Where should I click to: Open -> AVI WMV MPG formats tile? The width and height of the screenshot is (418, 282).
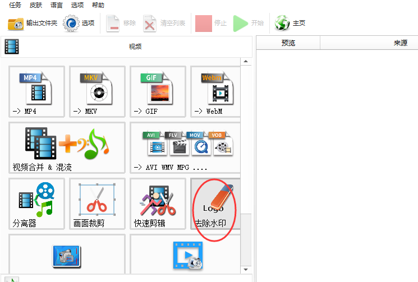(x=185, y=148)
